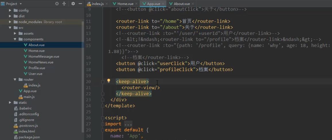
Task: Click the locate/scroll-from-source target icon
Action: 57,4
